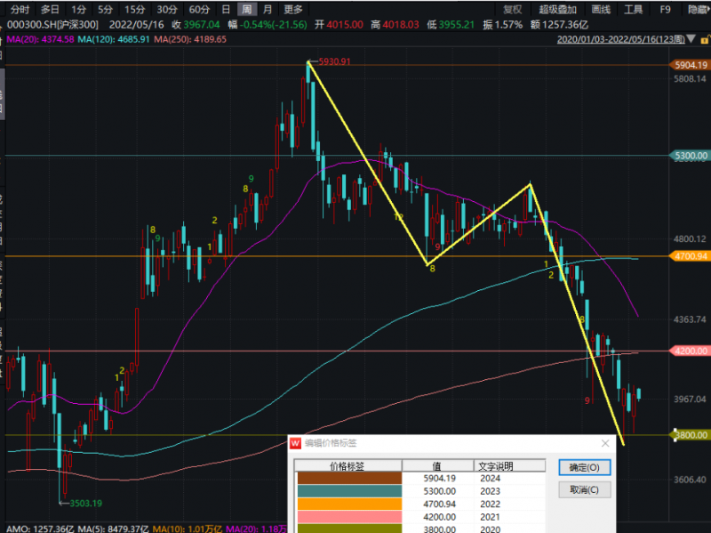Image resolution: width=711 pixels, height=533 pixels.
Task: Select the 月 monthly timeframe
Action: 268,9
